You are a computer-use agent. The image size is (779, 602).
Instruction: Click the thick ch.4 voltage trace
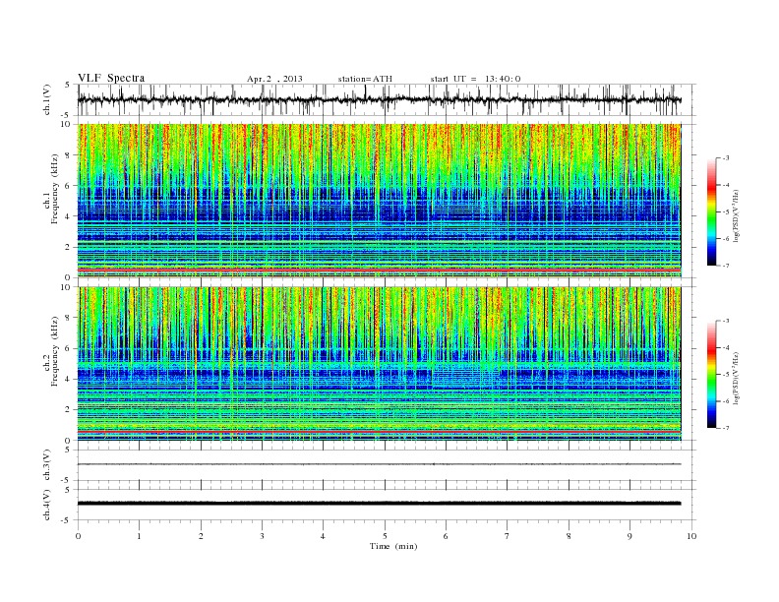click(x=379, y=504)
